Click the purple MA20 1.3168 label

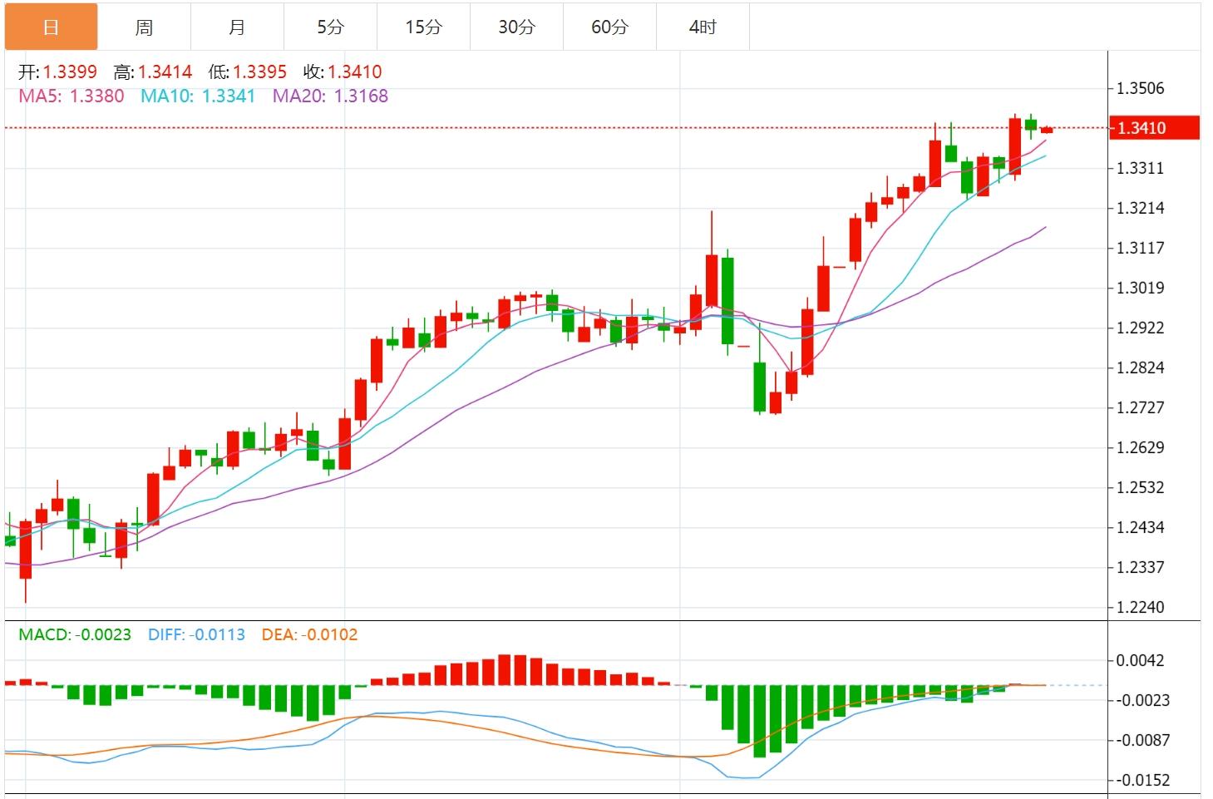330,96
